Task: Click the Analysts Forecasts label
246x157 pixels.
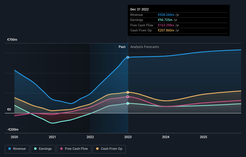Action: coord(145,47)
